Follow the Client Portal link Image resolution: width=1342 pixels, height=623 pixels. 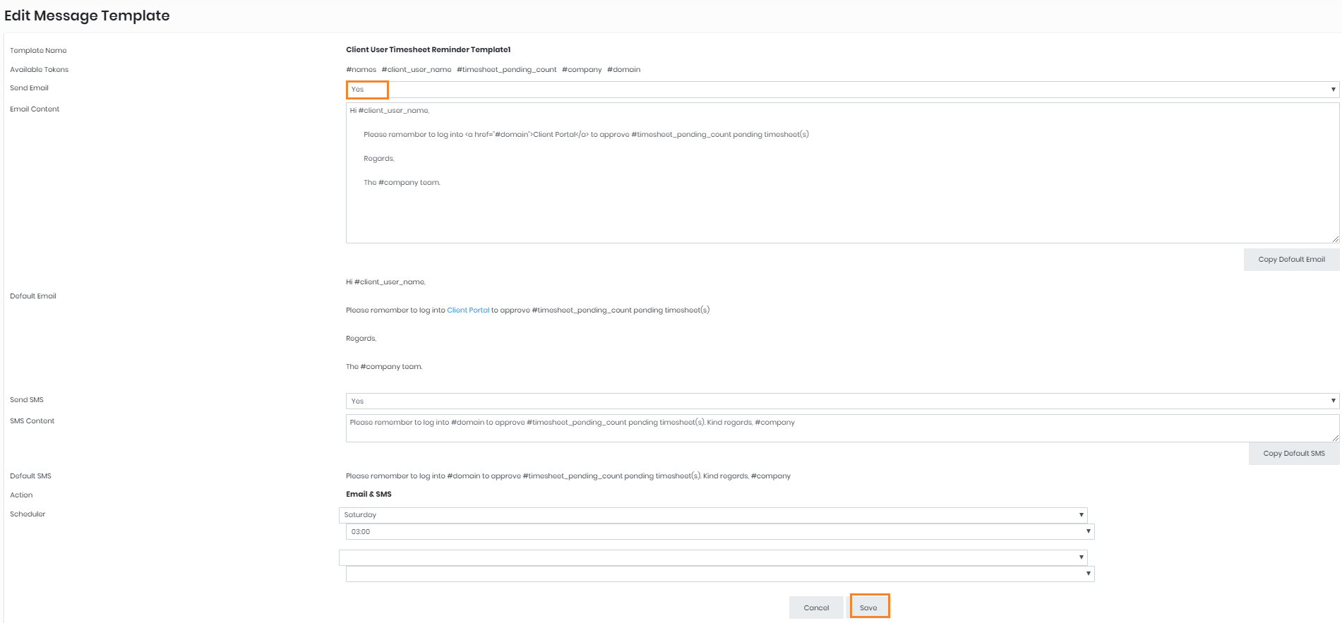[x=467, y=310]
